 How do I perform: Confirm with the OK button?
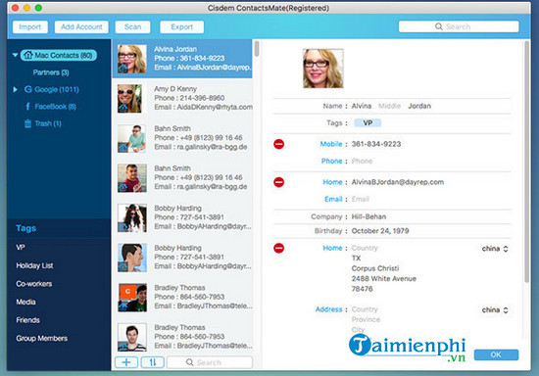496,354
